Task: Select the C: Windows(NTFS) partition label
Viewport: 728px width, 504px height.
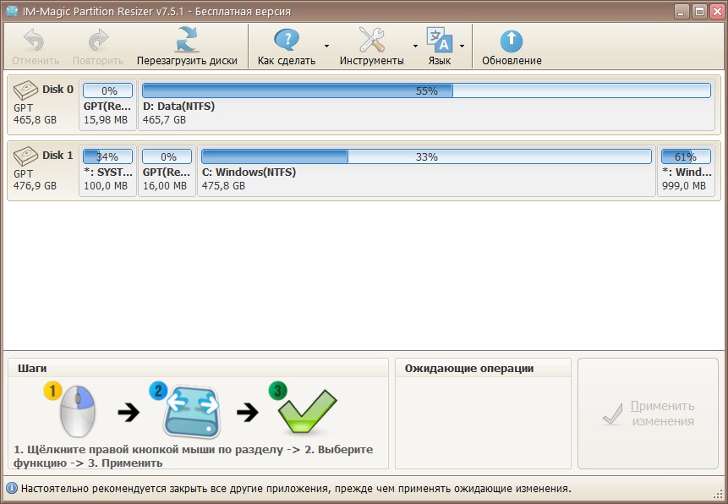Action: coord(249,173)
